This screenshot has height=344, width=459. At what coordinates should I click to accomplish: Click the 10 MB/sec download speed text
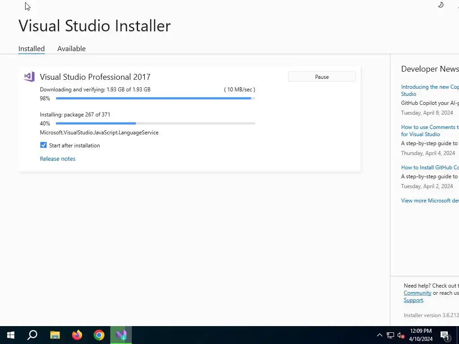pyautogui.click(x=239, y=90)
